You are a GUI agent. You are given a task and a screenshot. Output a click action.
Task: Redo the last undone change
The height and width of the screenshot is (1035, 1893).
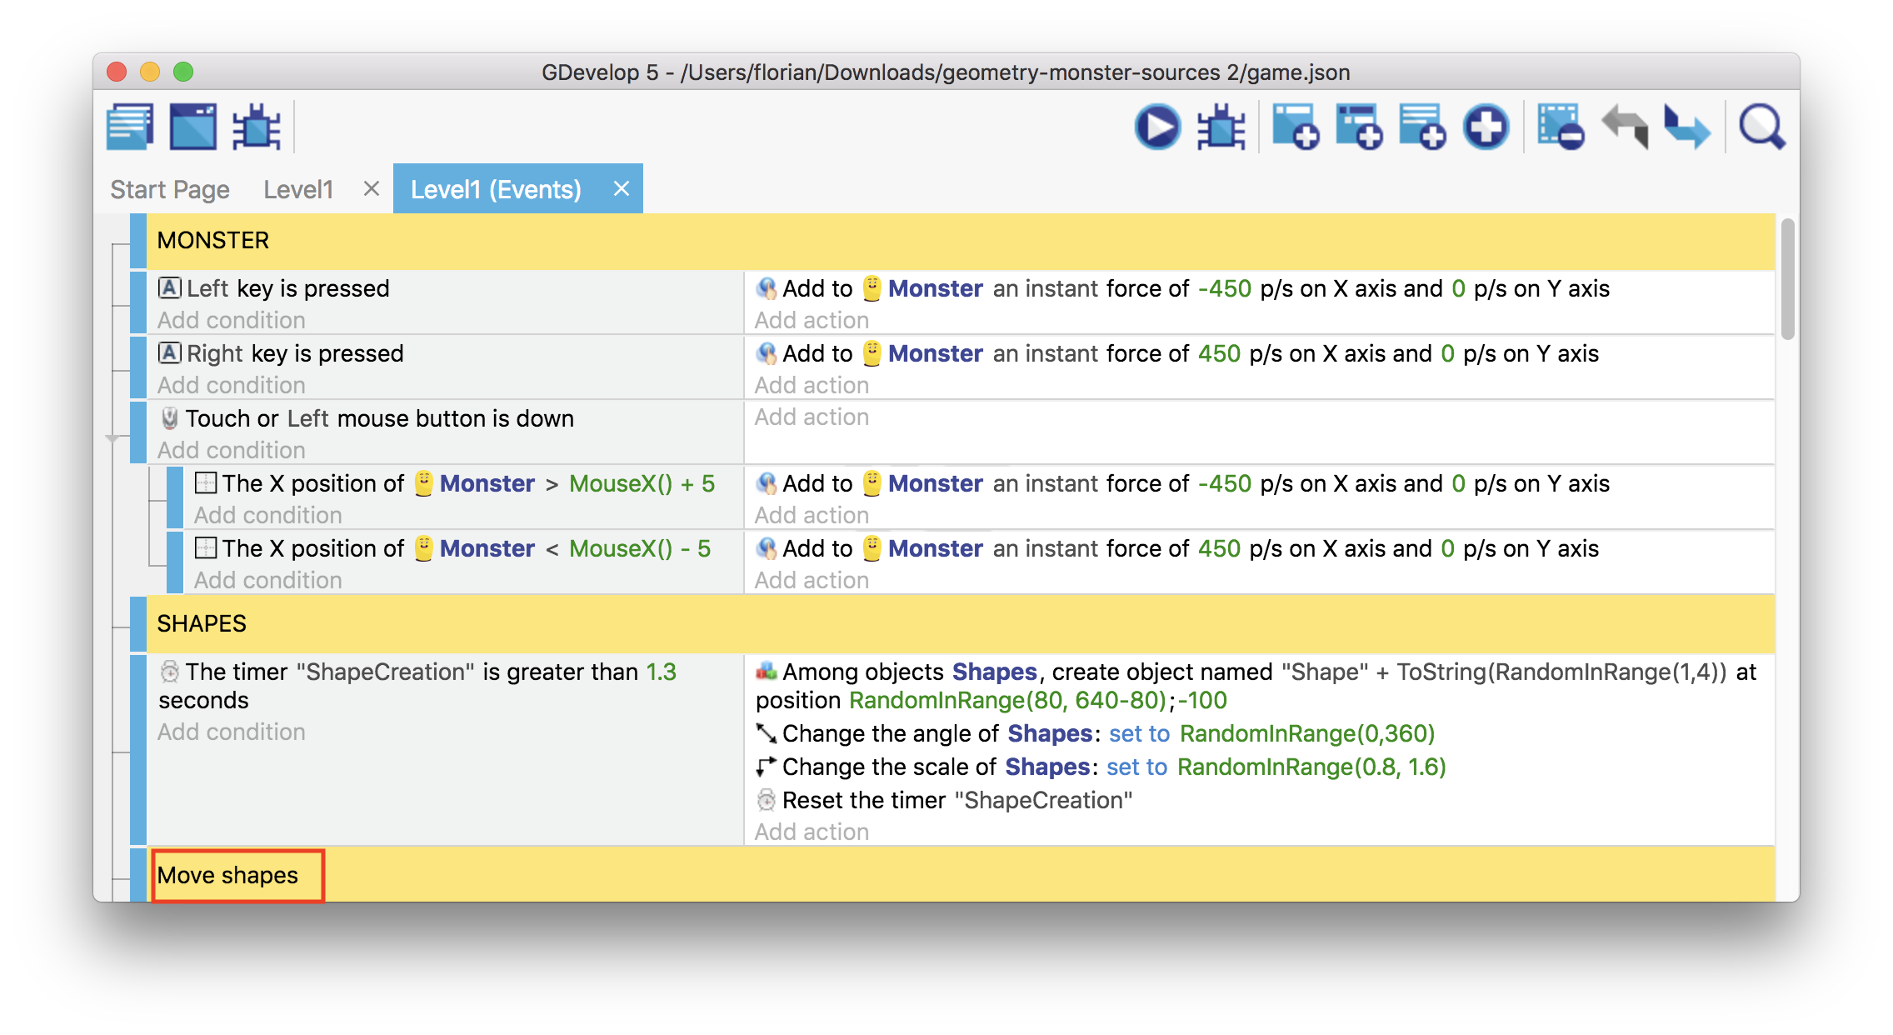[x=1687, y=127]
